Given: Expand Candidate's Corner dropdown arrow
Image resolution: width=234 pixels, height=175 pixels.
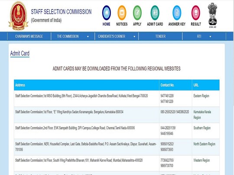Looking at the screenshot, I should coord(134,37).
